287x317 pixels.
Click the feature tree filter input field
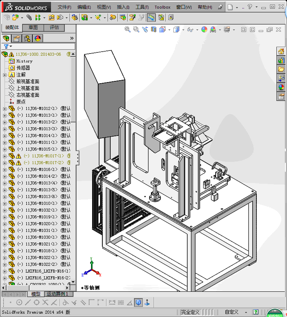pos(39,46)
